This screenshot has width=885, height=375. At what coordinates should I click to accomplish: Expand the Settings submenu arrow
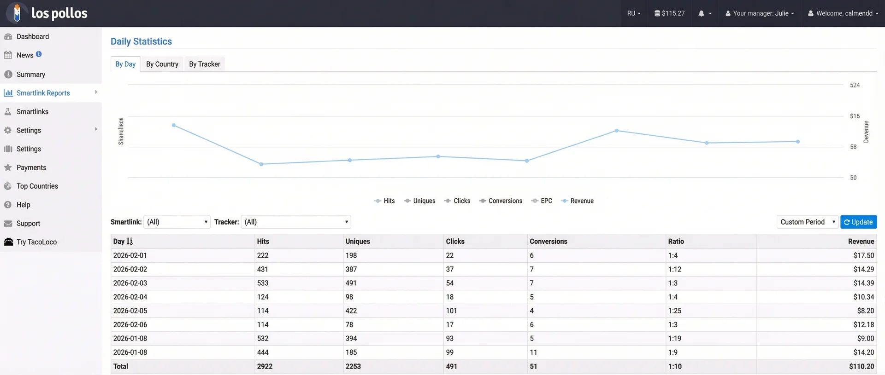pos(96,129)
